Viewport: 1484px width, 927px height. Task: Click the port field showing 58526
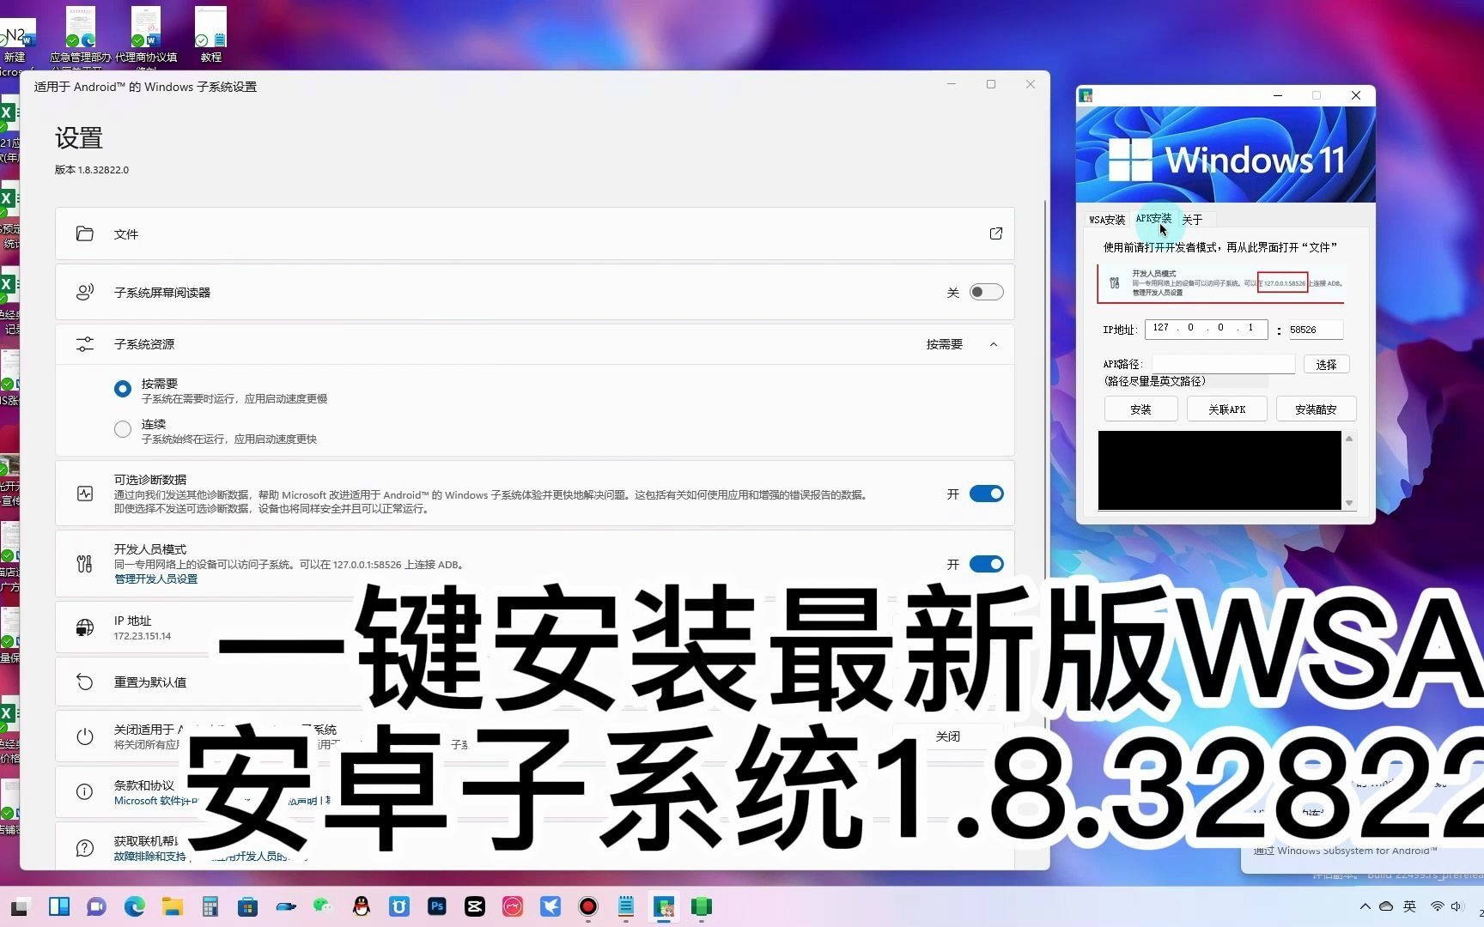pyautogui.click(x=1314, y=330)
